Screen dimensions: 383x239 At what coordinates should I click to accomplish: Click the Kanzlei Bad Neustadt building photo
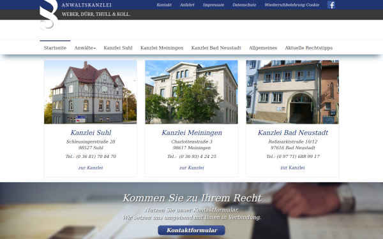(292, 92)
